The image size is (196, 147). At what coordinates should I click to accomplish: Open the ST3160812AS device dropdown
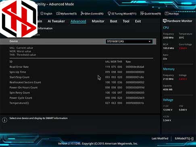pyautogui.click(x=129, y=41)
